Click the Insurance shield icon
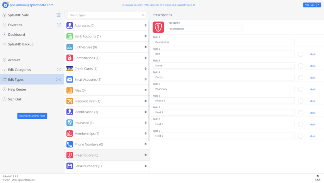 point(70,123)
